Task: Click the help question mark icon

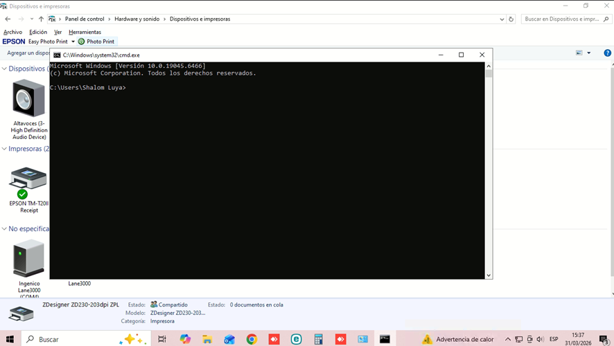Action: tap(607, 53)
